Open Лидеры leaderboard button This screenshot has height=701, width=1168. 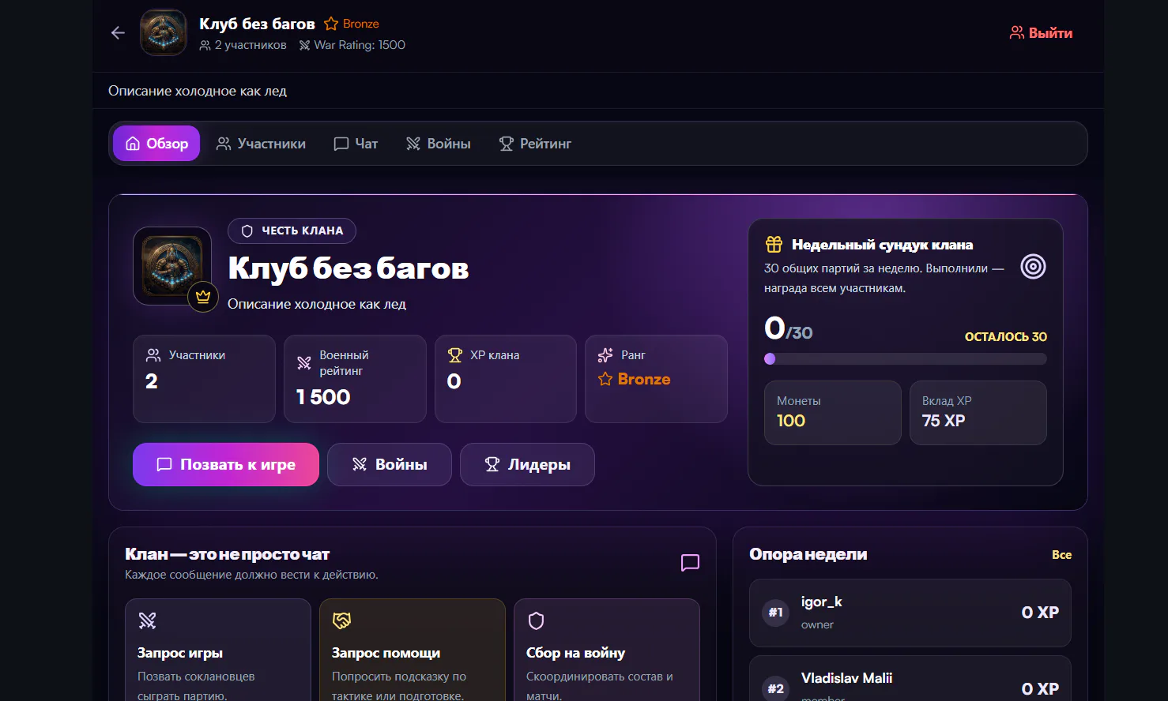click(527, 464)
